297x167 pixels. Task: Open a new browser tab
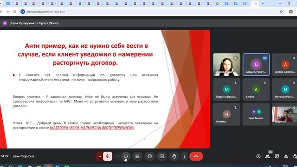263,3
